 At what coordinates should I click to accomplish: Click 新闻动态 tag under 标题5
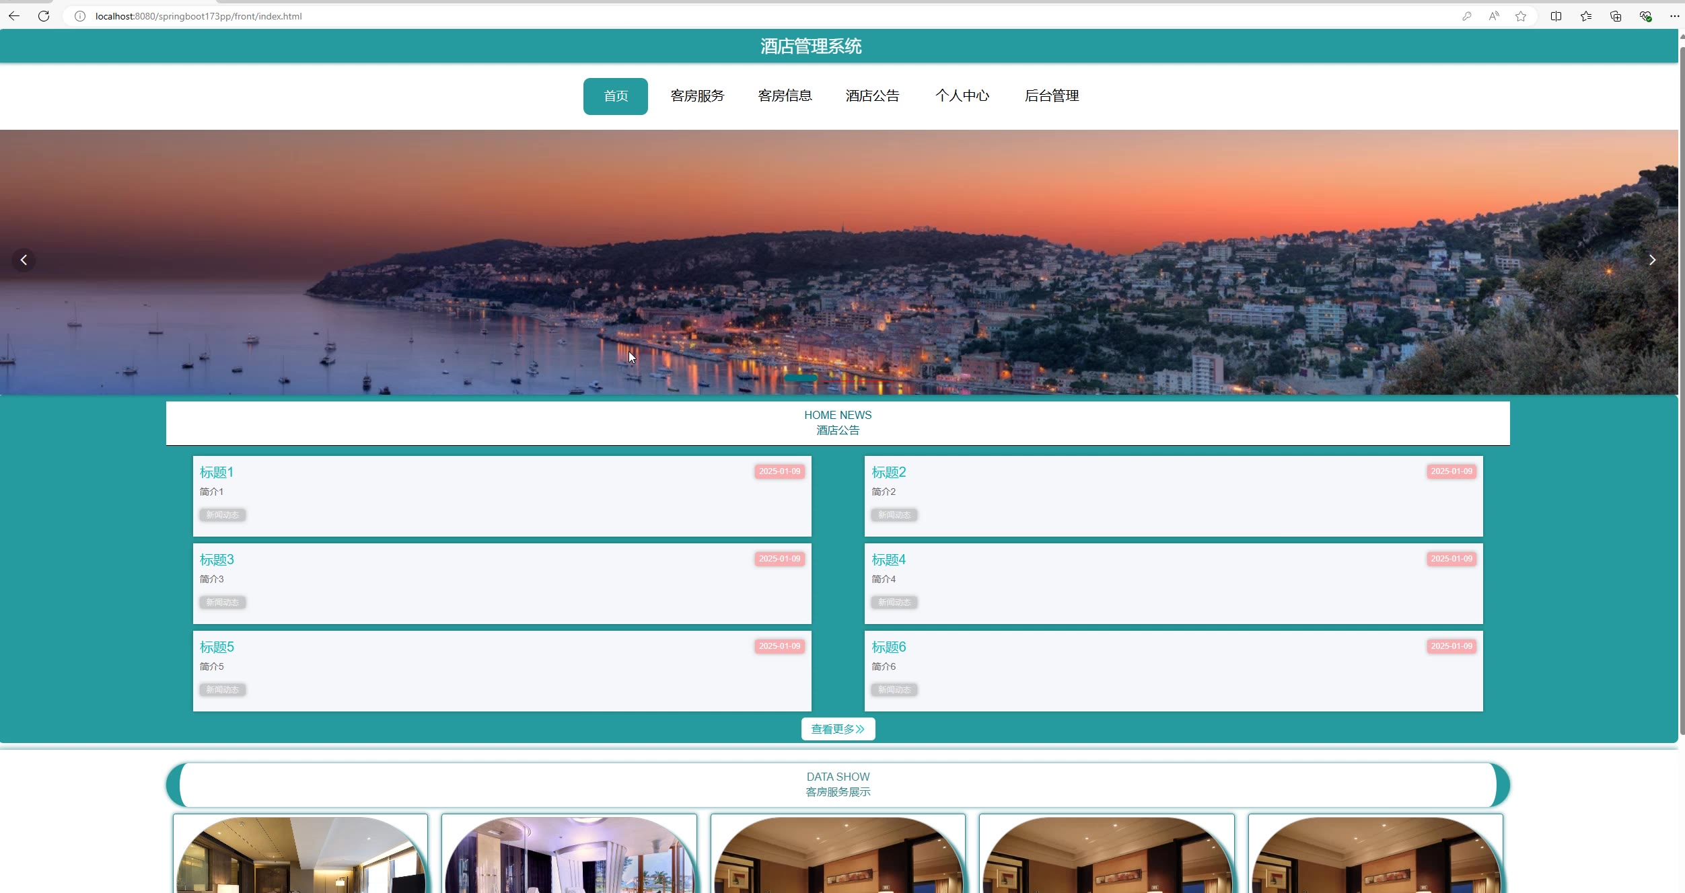223,690
